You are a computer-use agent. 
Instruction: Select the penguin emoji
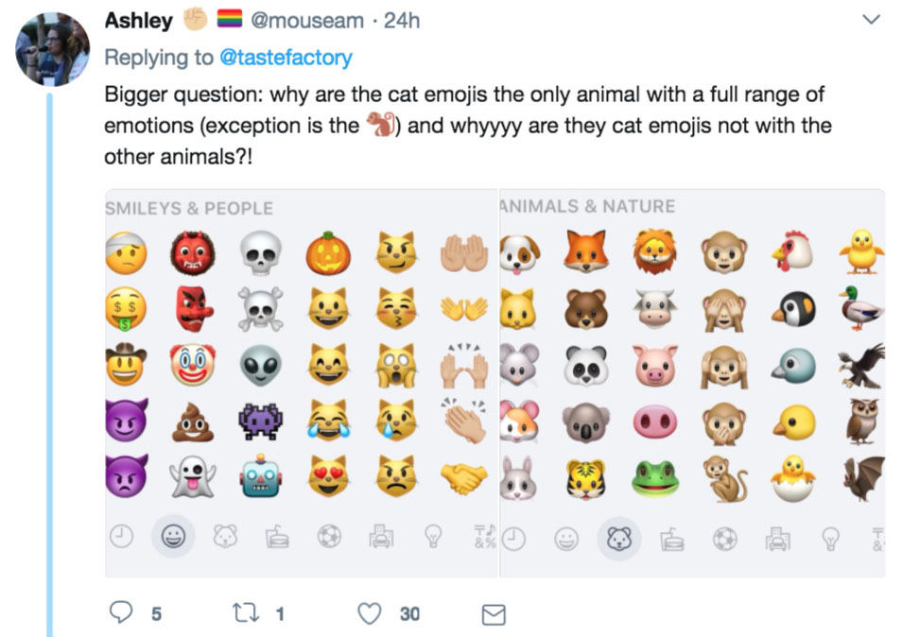pyautogui.click(x=792, y=309)
